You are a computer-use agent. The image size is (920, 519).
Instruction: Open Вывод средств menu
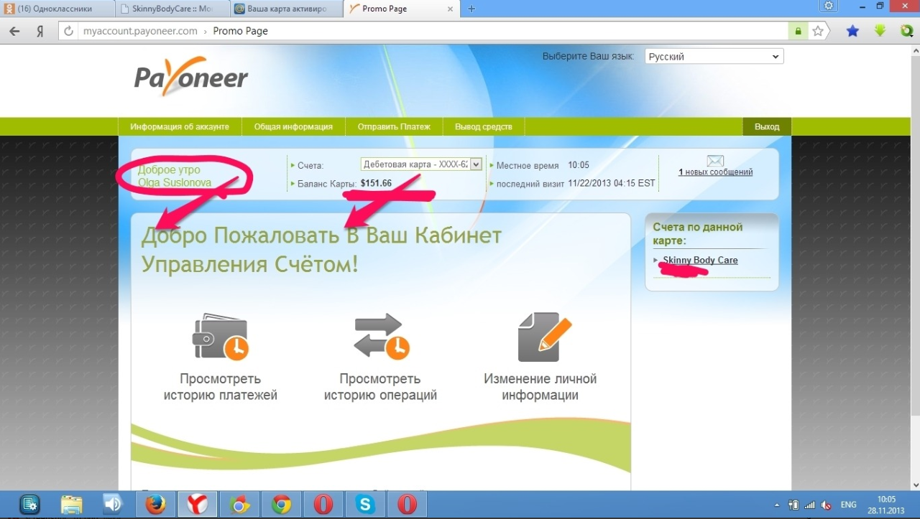[484, 126]
